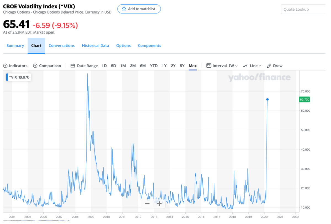Click the Indicators plus icon
Image resolution: width=331 pixels, height=224 pixels.
tap(5, 66)
